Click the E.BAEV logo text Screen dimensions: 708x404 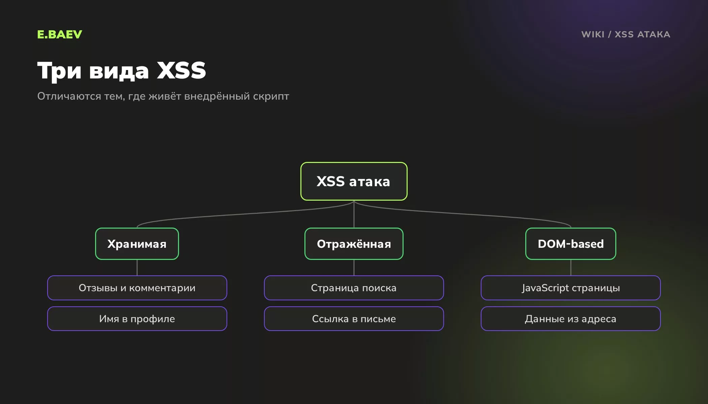coord(60,34)
